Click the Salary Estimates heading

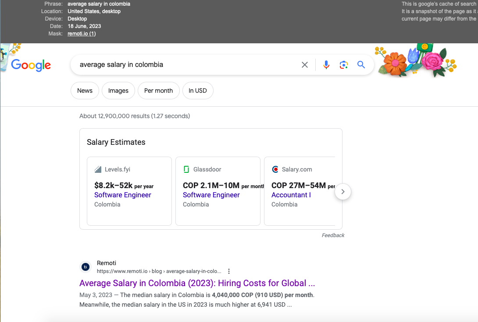pos(116,142)
